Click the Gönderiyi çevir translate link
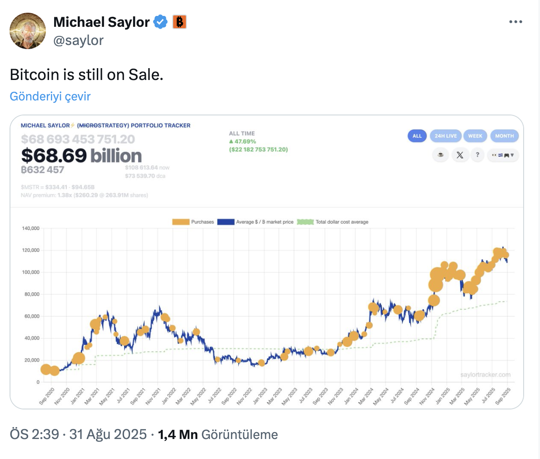This screenshot has height=459, width=540. [x=50, y=96]
